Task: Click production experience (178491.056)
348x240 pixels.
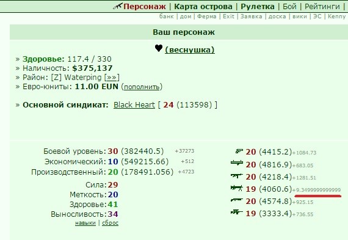Action: coord(147,172)
